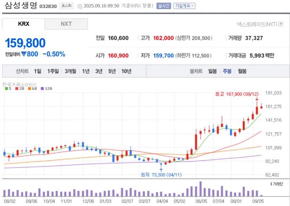The height and width of the screenshot is (206, 290).
Task: Click the lower limit price 112,500
Action: 201,56
